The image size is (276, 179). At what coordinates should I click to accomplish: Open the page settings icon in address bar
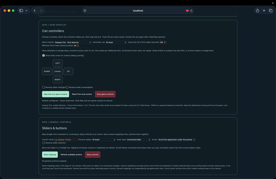click(85, 11)
